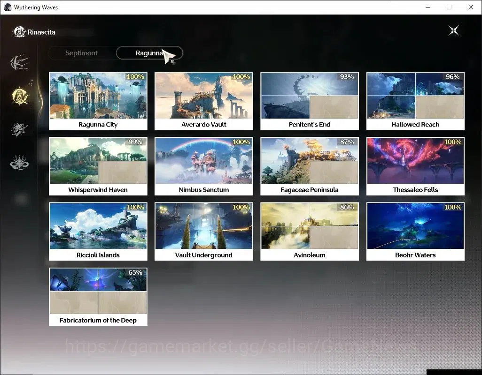Open the Whisperwind Haven area card
The width and height of the screenshot is (482, 375).
[x=98, y=166]
